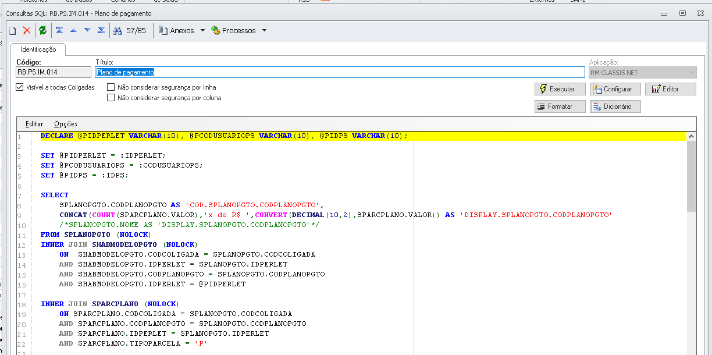Click the INNER JOIN SPARCPLANO line
Image resolution: width=712 pixels, height=355 pixels.
110,304
